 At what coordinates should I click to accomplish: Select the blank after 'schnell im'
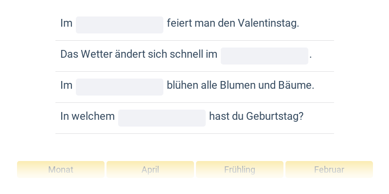coord(265,56)
